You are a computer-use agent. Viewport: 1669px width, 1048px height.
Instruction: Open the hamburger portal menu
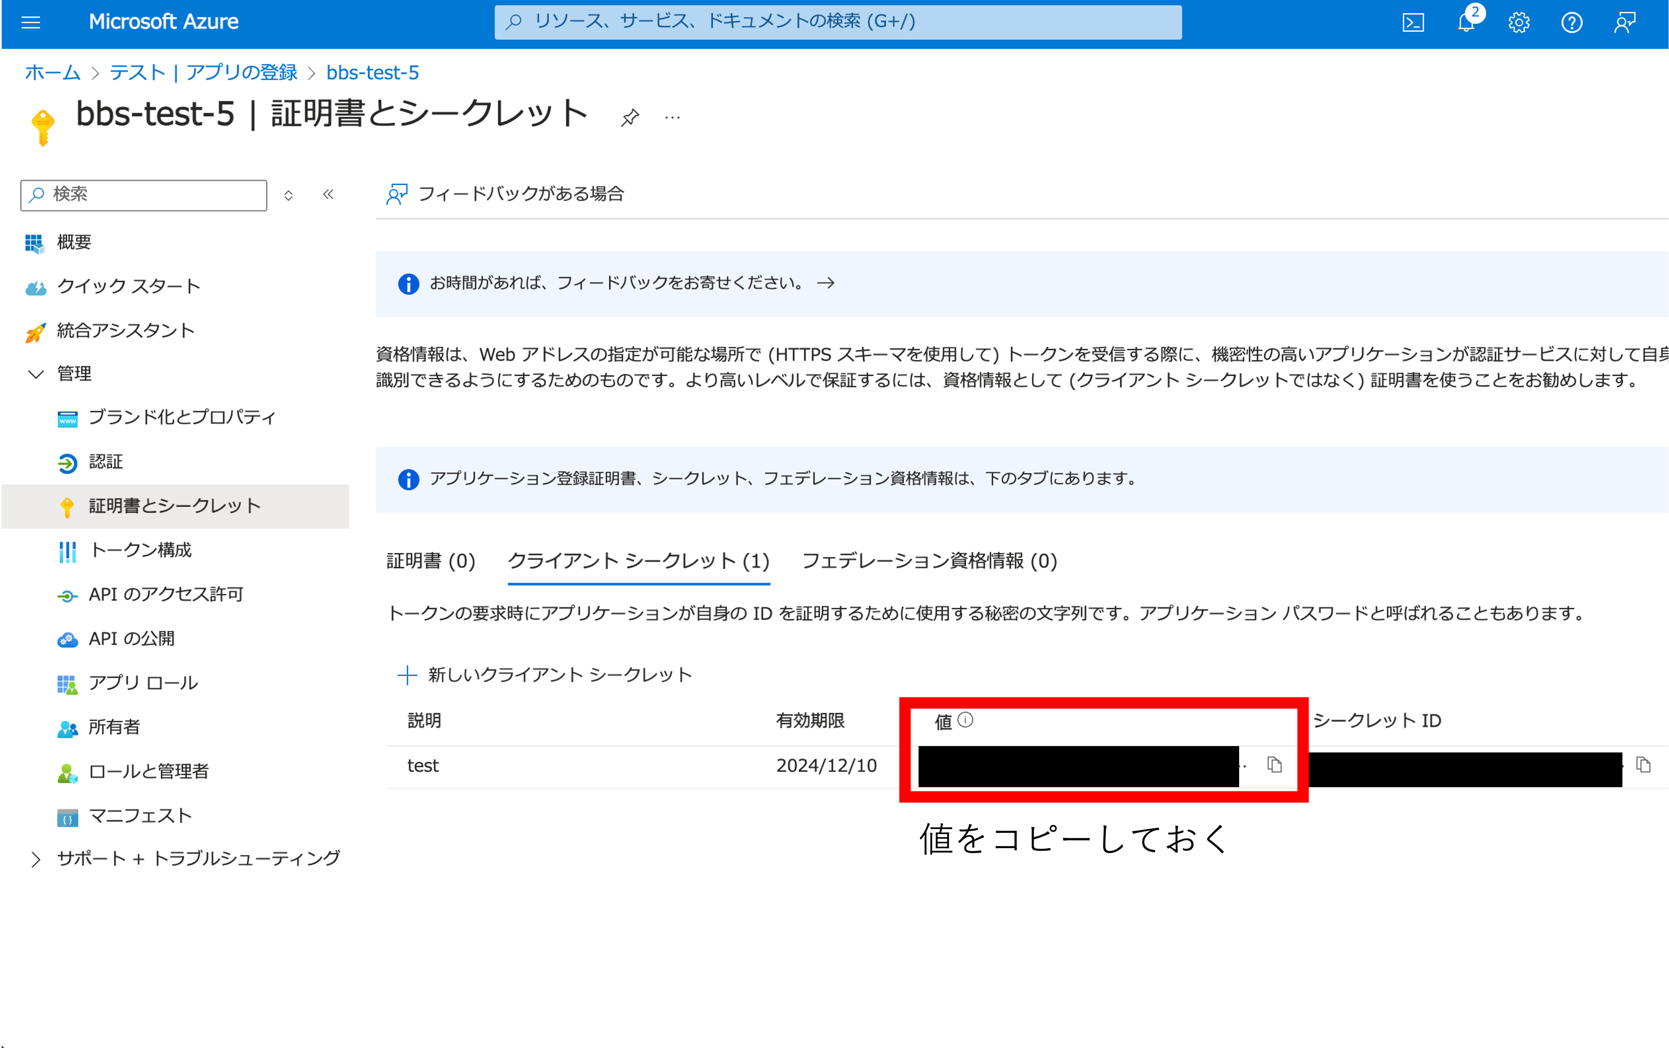pos(31,23)
